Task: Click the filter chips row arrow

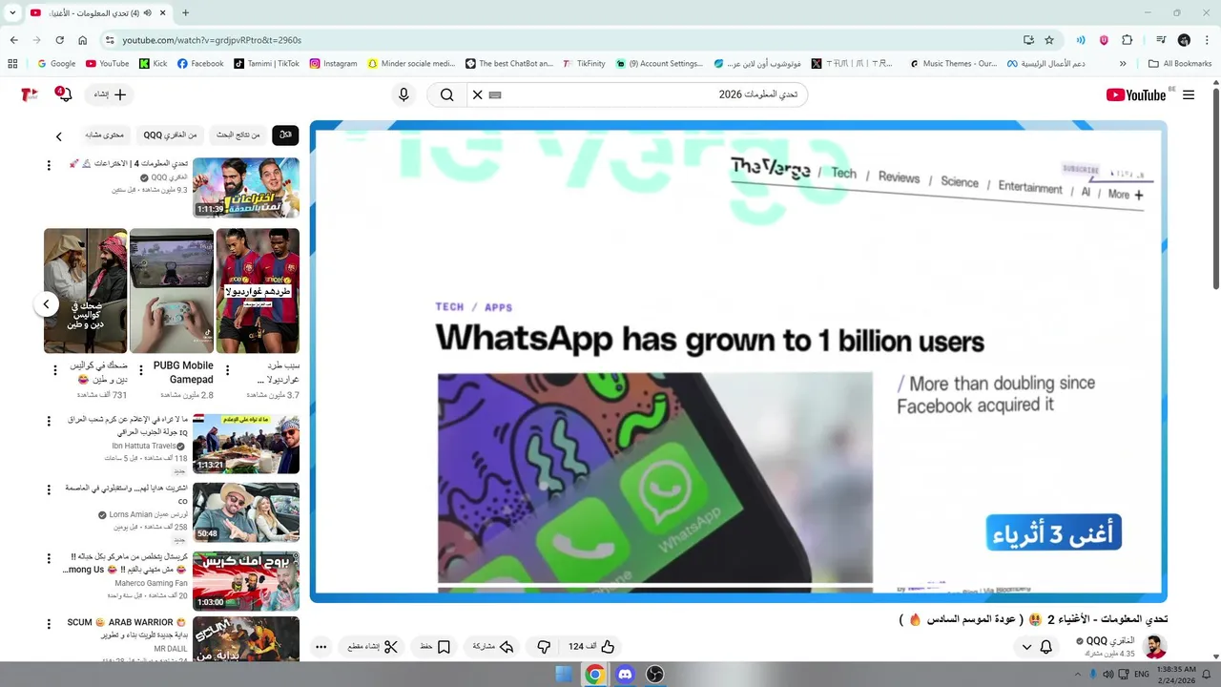Action: tap(59, 136)
